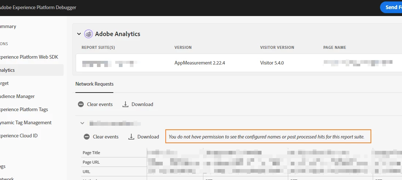Click lower Clear events minus icon

click(x=87, y=137)
